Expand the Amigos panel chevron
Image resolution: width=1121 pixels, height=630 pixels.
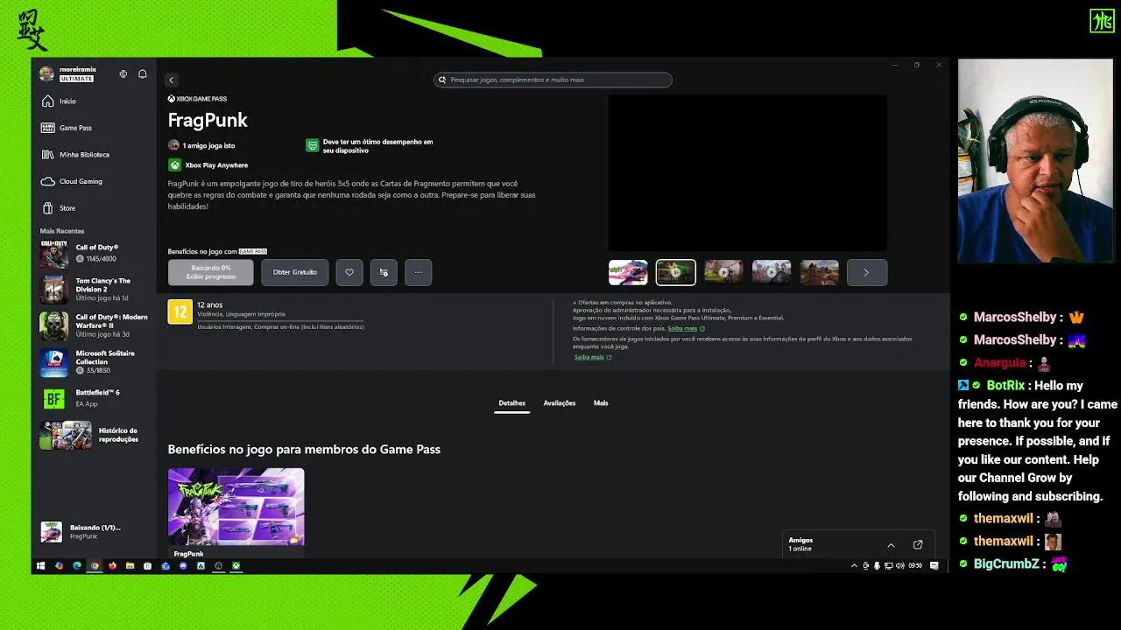click(891, 545)
